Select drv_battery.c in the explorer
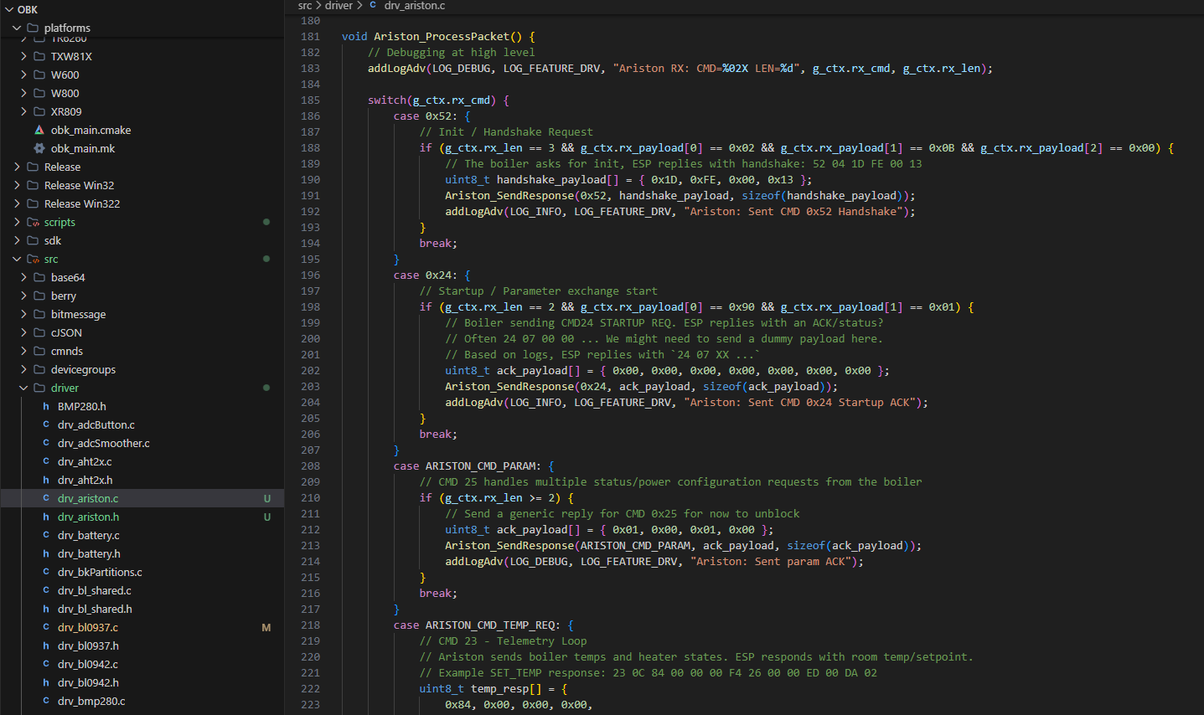1204x715 pixels. (88, 536)
